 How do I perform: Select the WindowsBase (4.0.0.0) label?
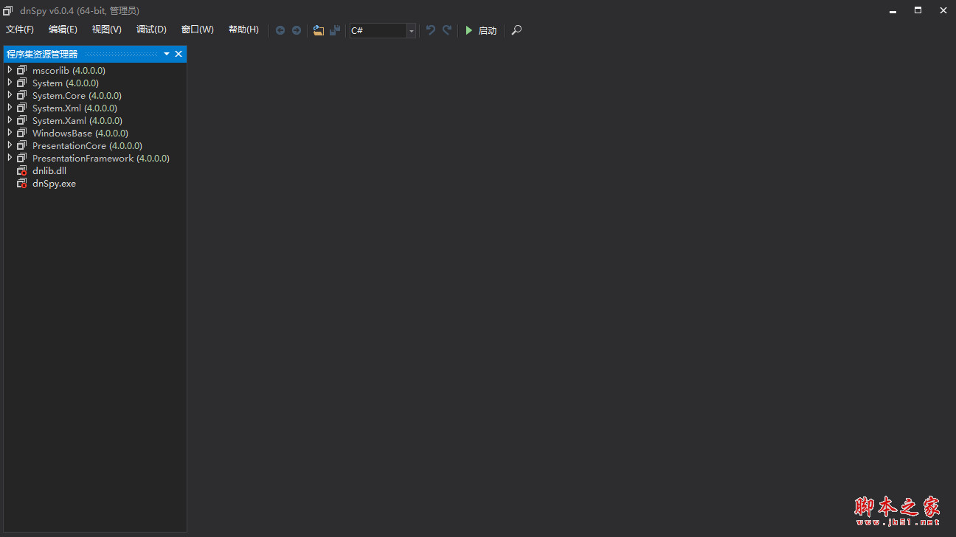[x=80, y=133]
